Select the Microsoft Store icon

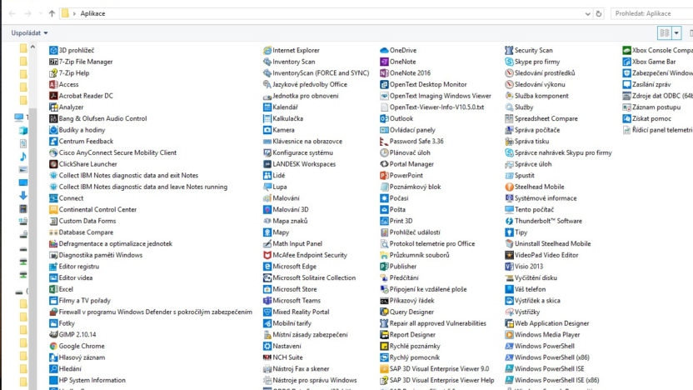tap(267, 289)
